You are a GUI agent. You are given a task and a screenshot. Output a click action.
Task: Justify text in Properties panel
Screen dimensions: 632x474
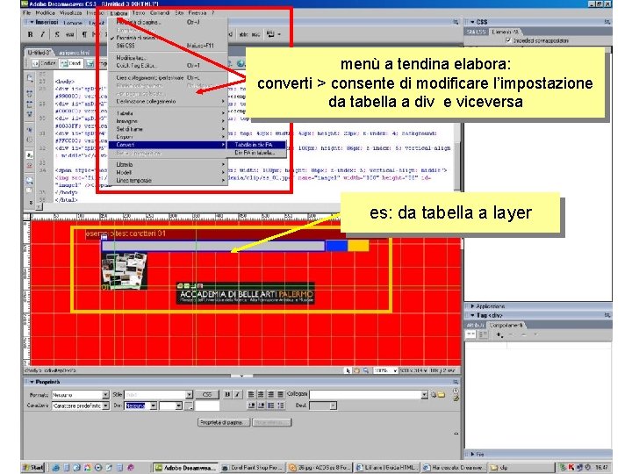pos(280,395)
